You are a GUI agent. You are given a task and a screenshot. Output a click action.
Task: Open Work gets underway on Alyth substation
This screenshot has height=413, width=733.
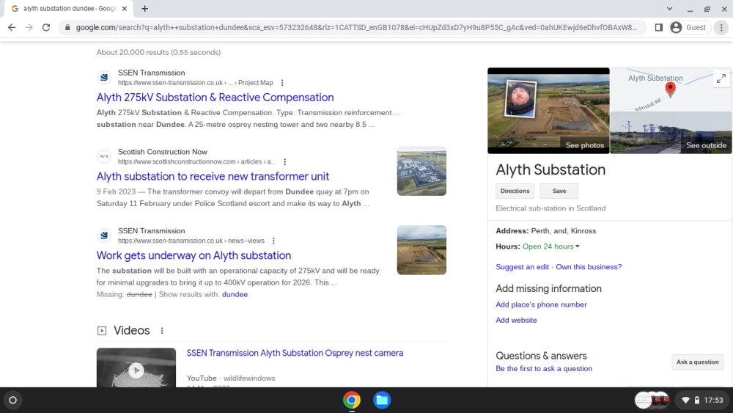click(194, 255)
